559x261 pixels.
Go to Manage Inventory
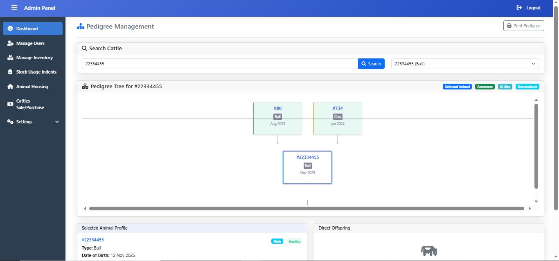[33, 58]
